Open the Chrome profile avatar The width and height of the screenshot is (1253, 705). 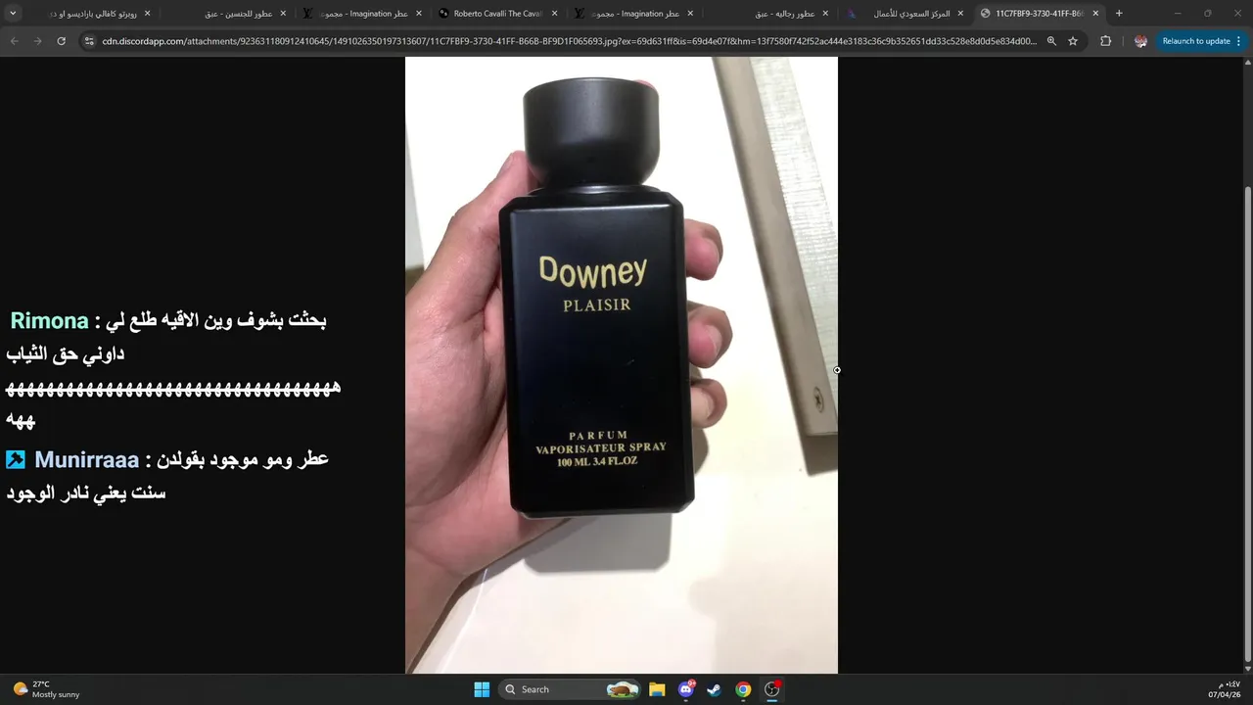click(x=1140, y=41)
